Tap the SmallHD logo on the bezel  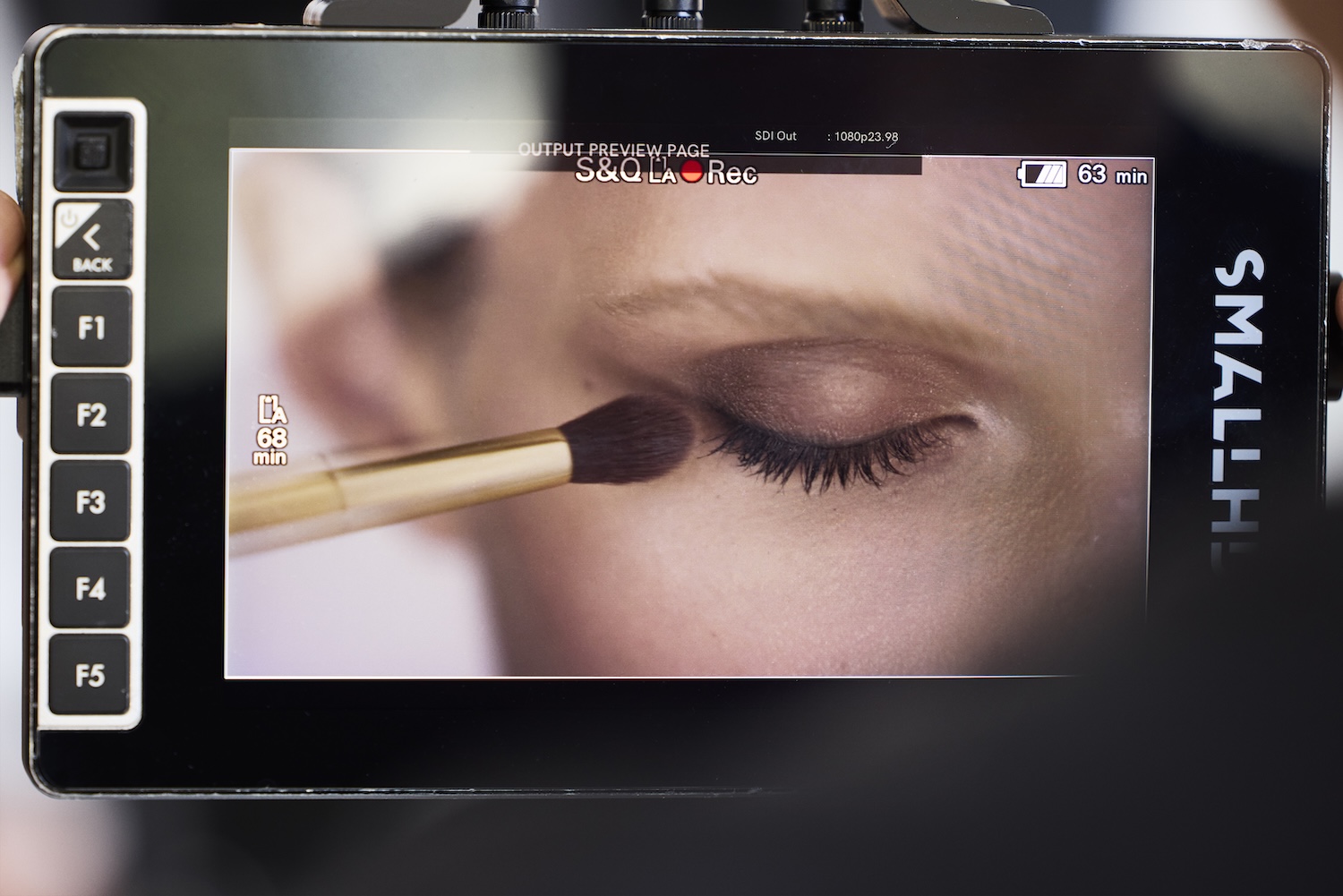coord(1240,405)
